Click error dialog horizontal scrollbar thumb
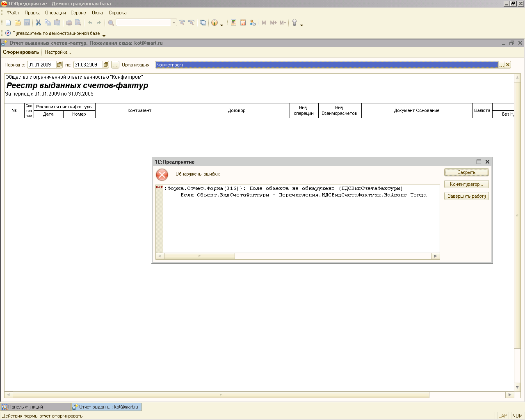 (x=199, y=256)
